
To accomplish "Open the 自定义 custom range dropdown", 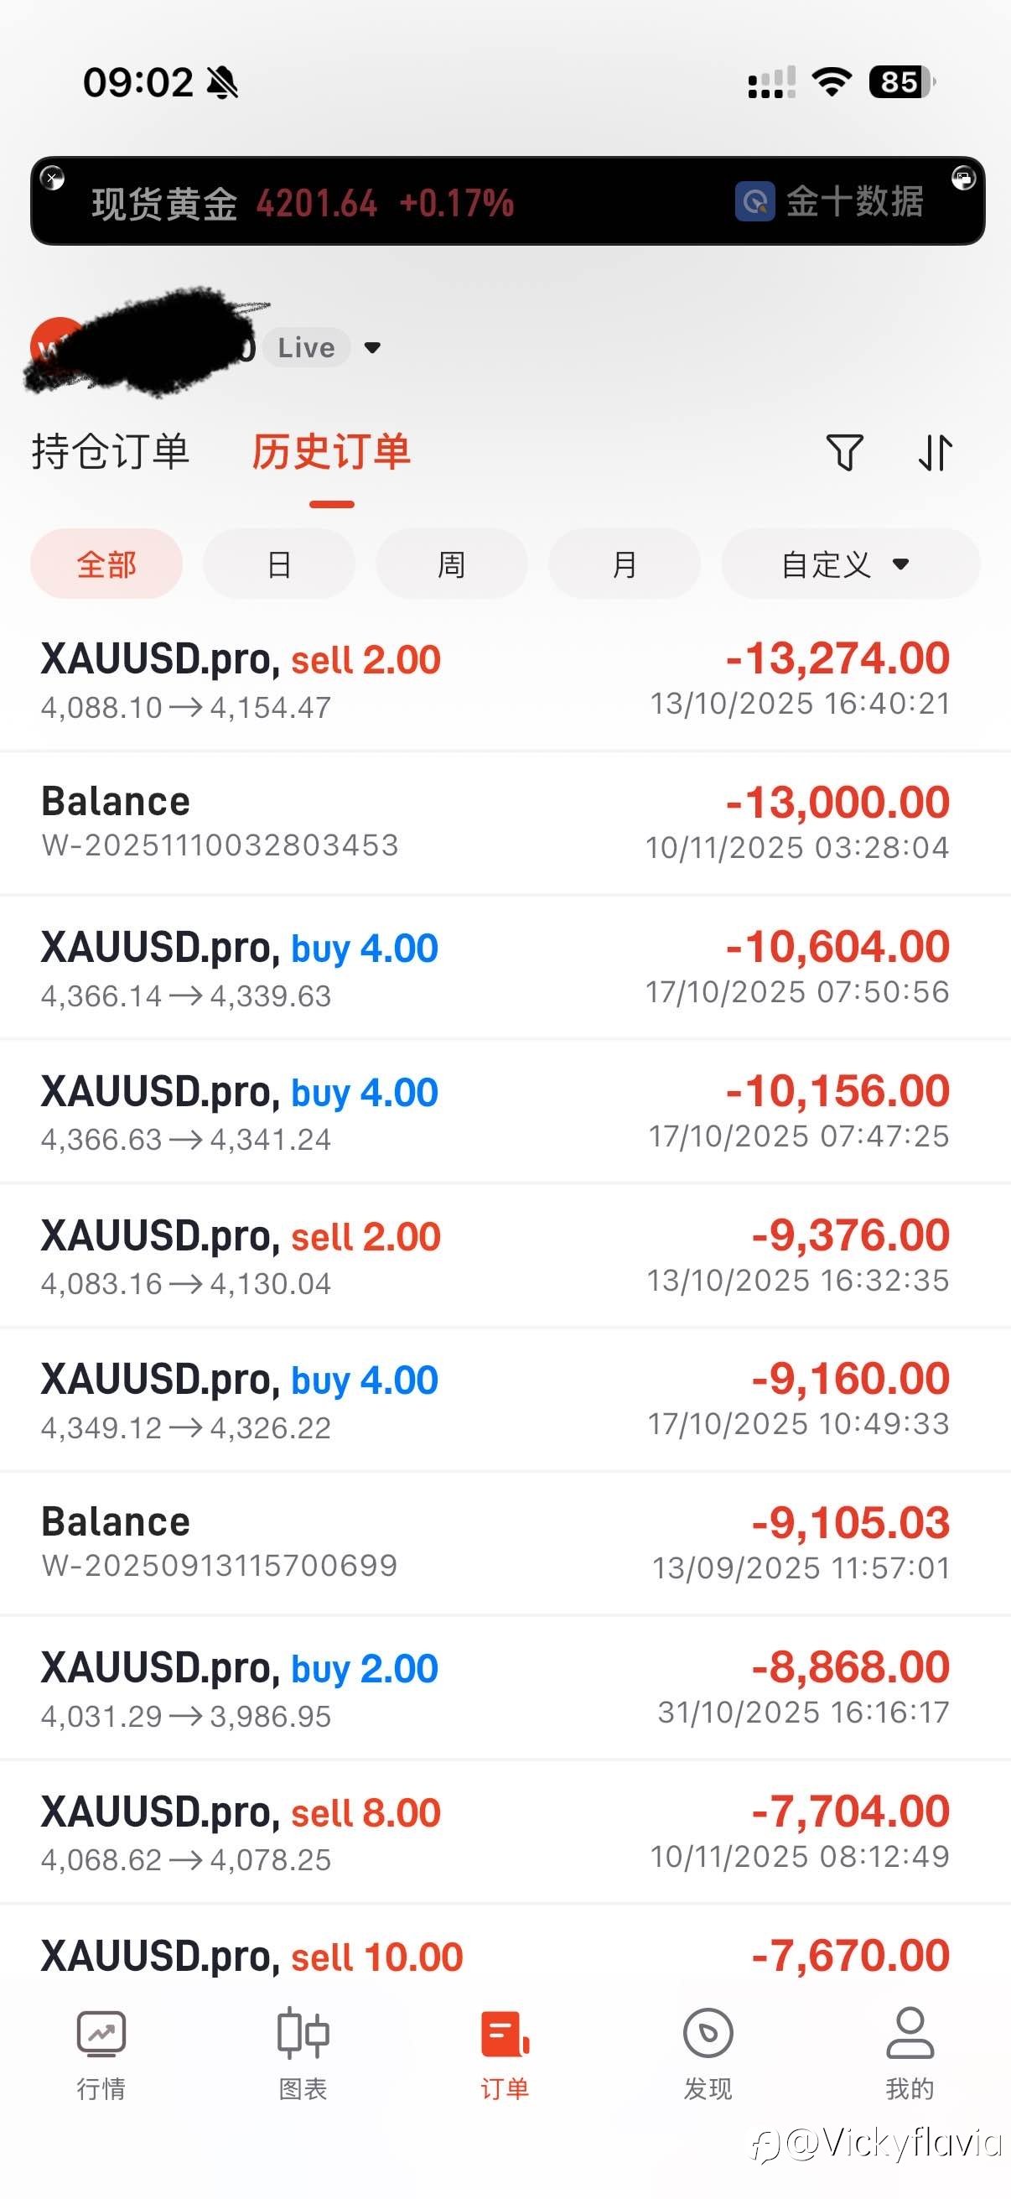I will [x=850, y=564].
